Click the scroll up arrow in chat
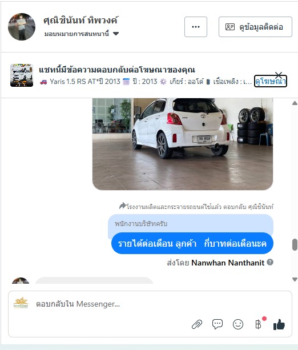Screen dimensions: 298x350 coord(295,103)
